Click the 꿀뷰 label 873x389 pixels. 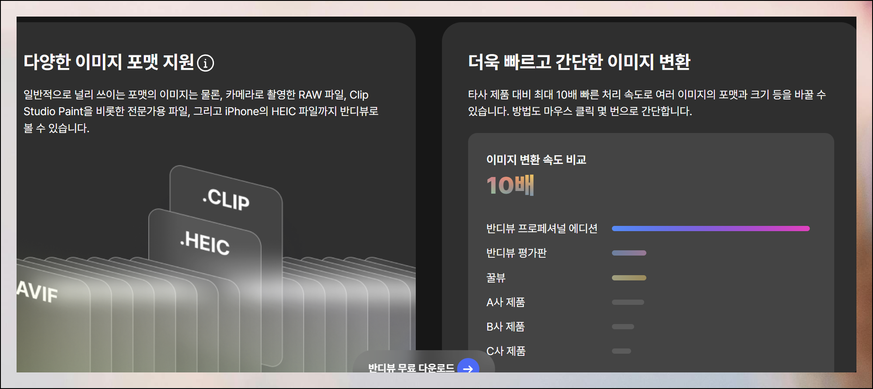click(496, 278)
